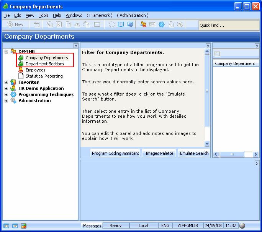
Task: Expand the Favorites tree node
Action: 7,82
